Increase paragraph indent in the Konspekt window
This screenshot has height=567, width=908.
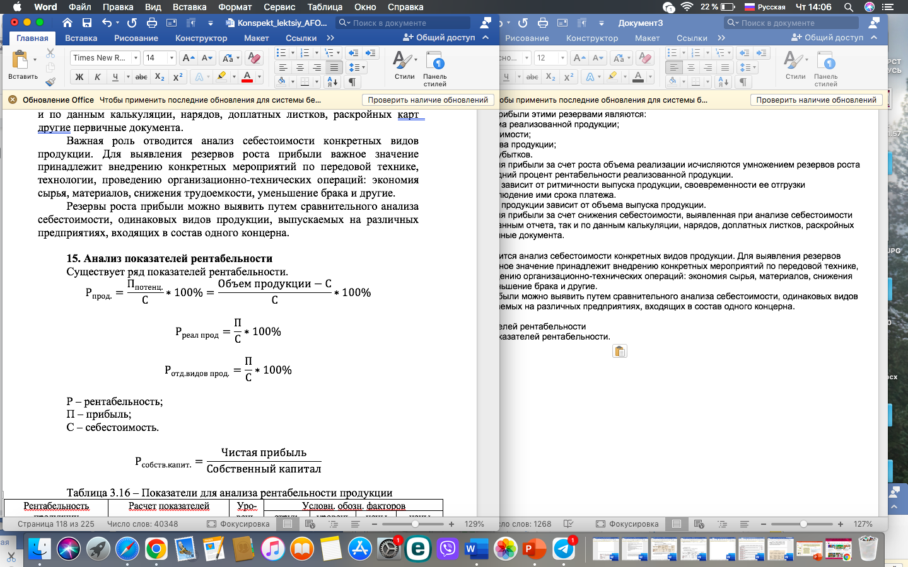tap(371, 53)
